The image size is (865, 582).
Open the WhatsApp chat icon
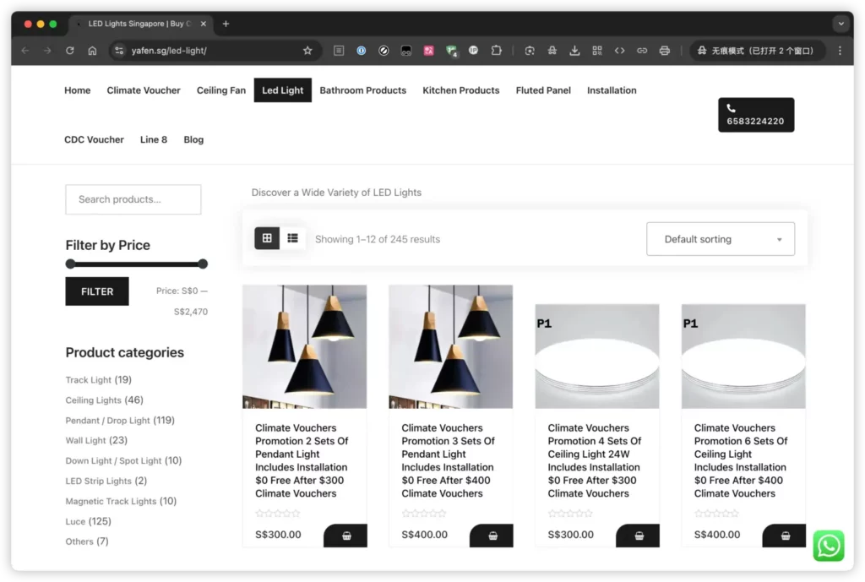click(x=828, y=546)
